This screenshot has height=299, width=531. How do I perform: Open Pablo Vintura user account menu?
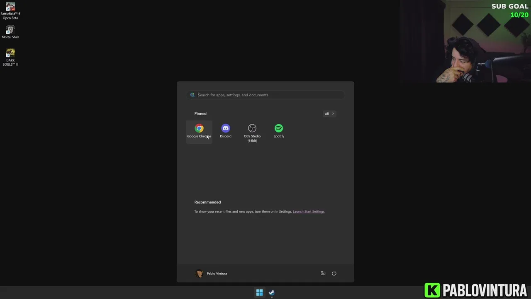(211, 273)
